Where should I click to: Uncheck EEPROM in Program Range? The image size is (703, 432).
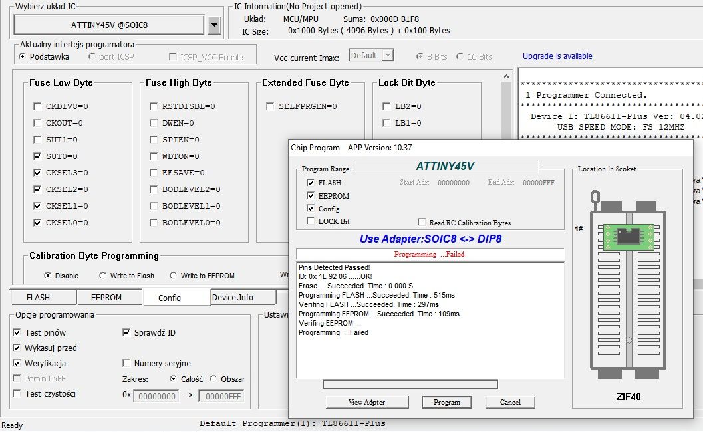(x=310, y=195)
